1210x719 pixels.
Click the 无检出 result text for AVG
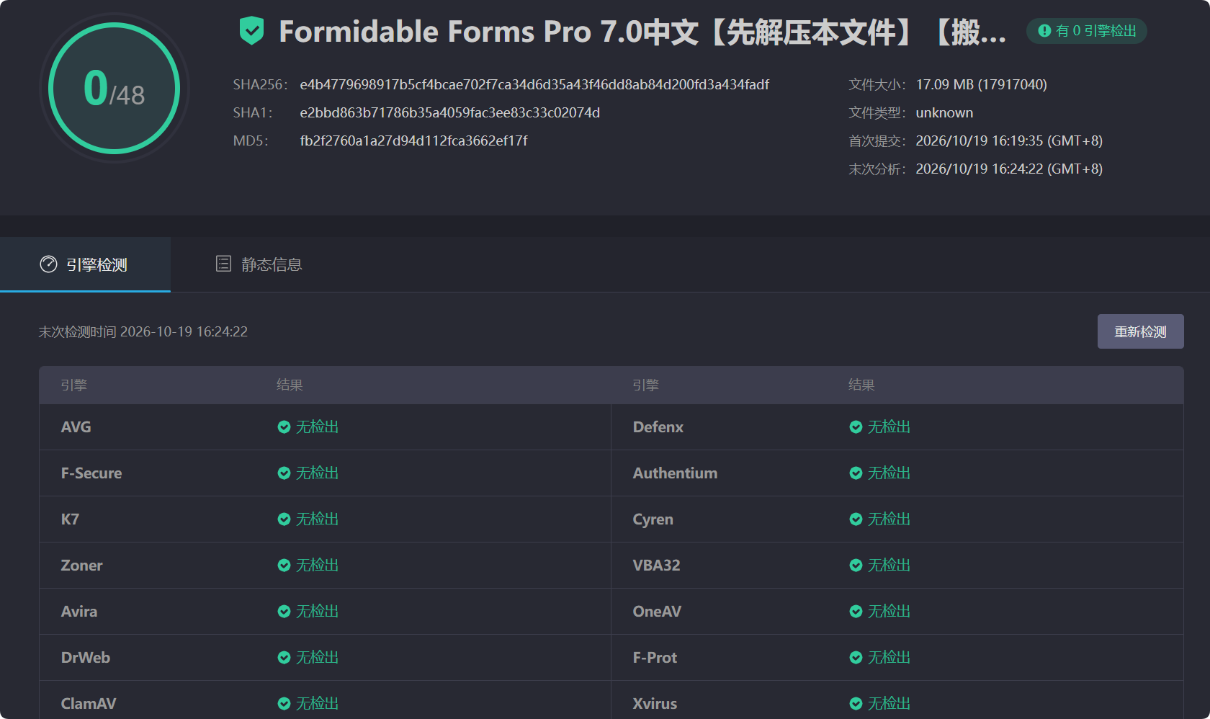pos(318,427)
